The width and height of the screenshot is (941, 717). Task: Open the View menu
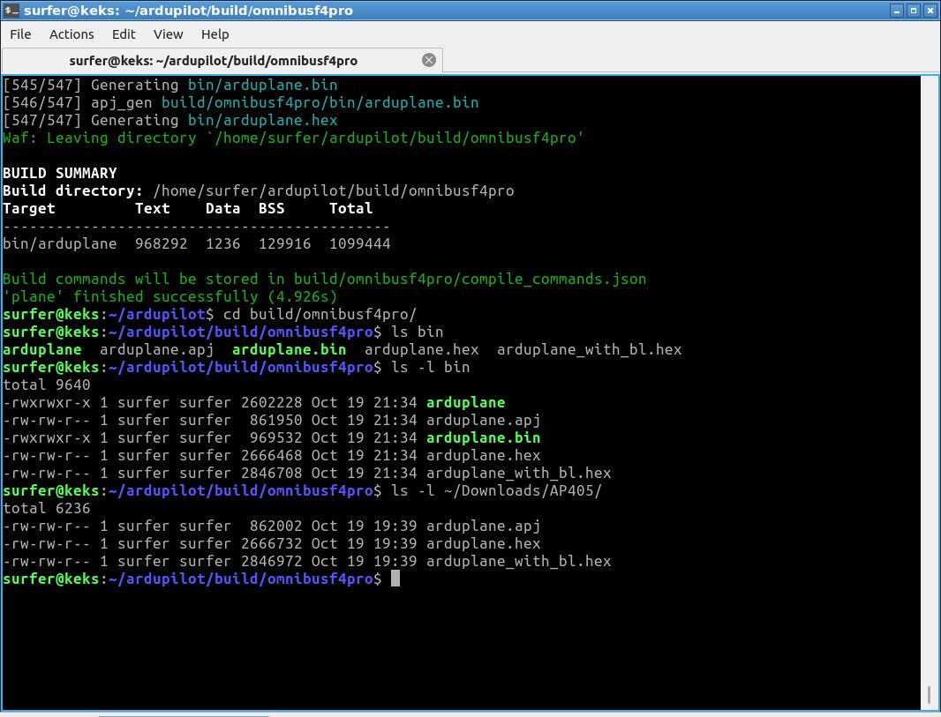(x=168, y=34)
